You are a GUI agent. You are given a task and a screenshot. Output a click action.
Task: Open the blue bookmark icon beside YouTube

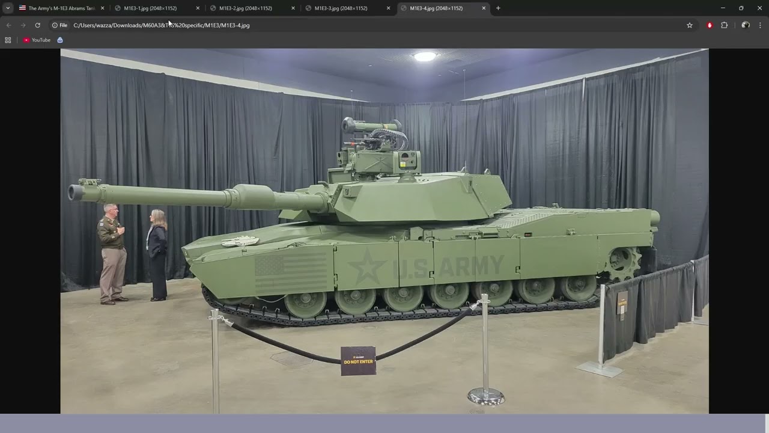coord(60,40)
